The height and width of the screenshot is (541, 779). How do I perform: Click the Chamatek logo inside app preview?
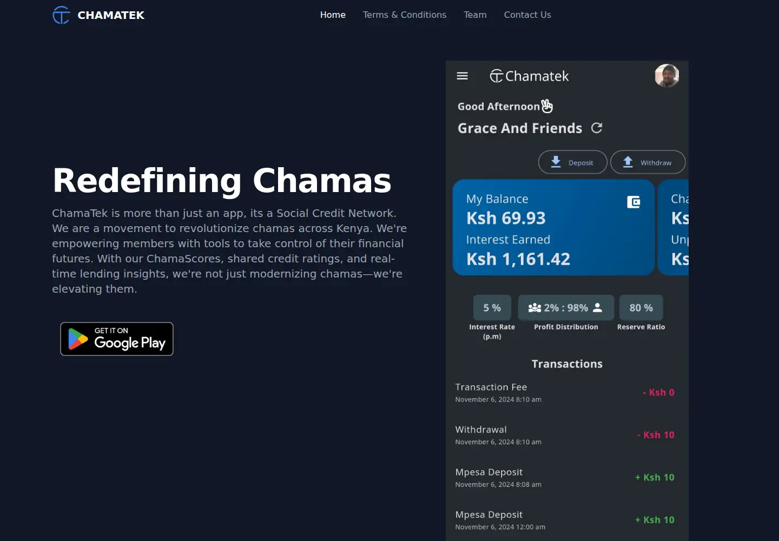click(529, 76)
